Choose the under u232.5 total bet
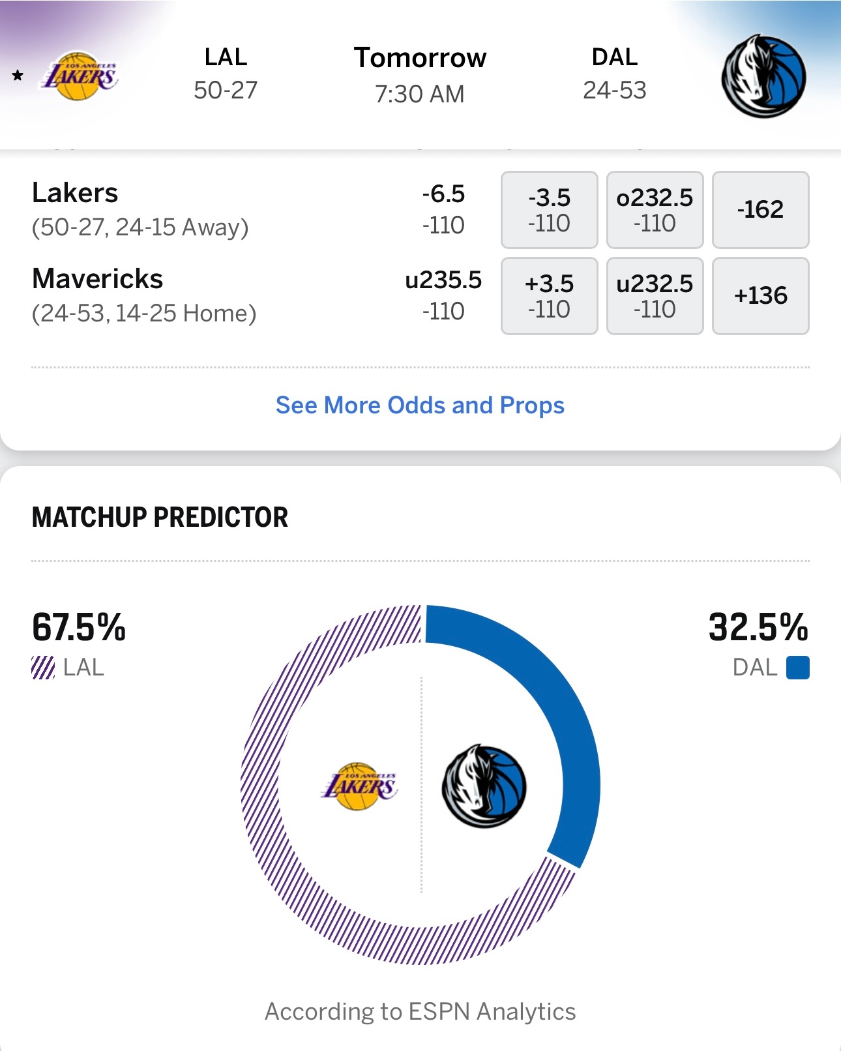 (x=655, y=296)
